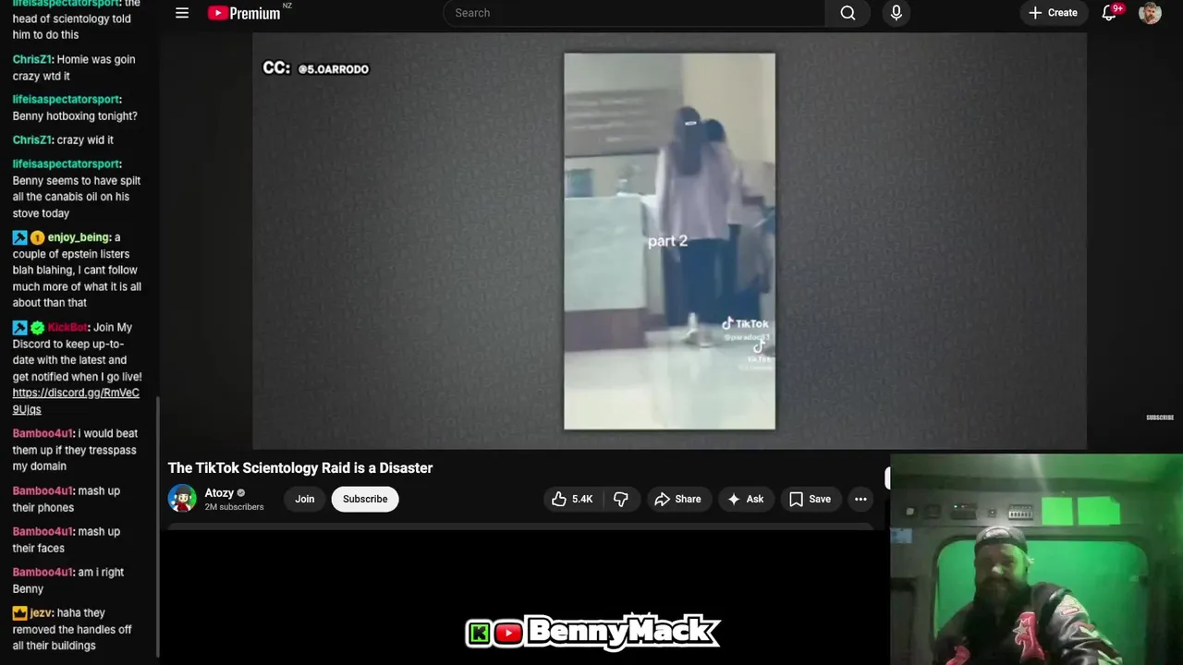
Task: Click the SUBSCRIBE watermark in the video
Action: (x=1160, y=417)
